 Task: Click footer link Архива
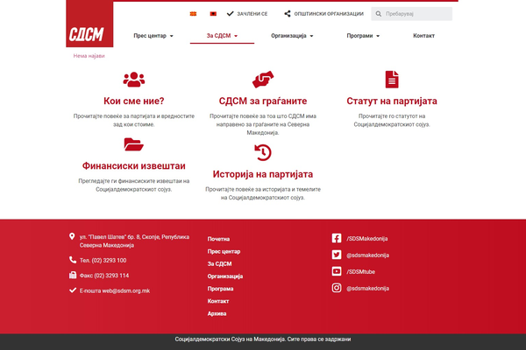217,313
